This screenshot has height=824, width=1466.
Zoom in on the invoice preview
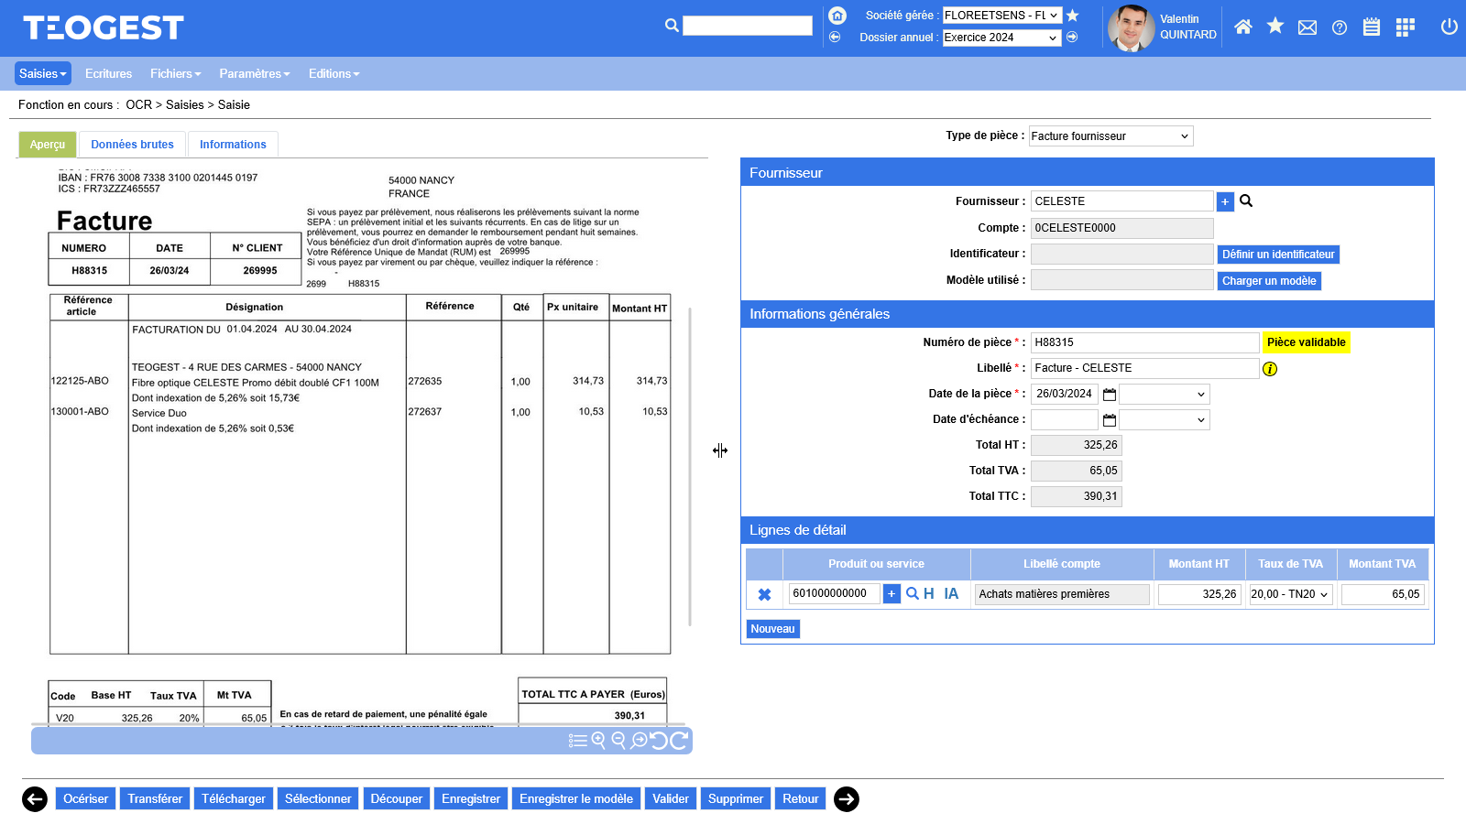pyautogui.click(x=598, y=740)
